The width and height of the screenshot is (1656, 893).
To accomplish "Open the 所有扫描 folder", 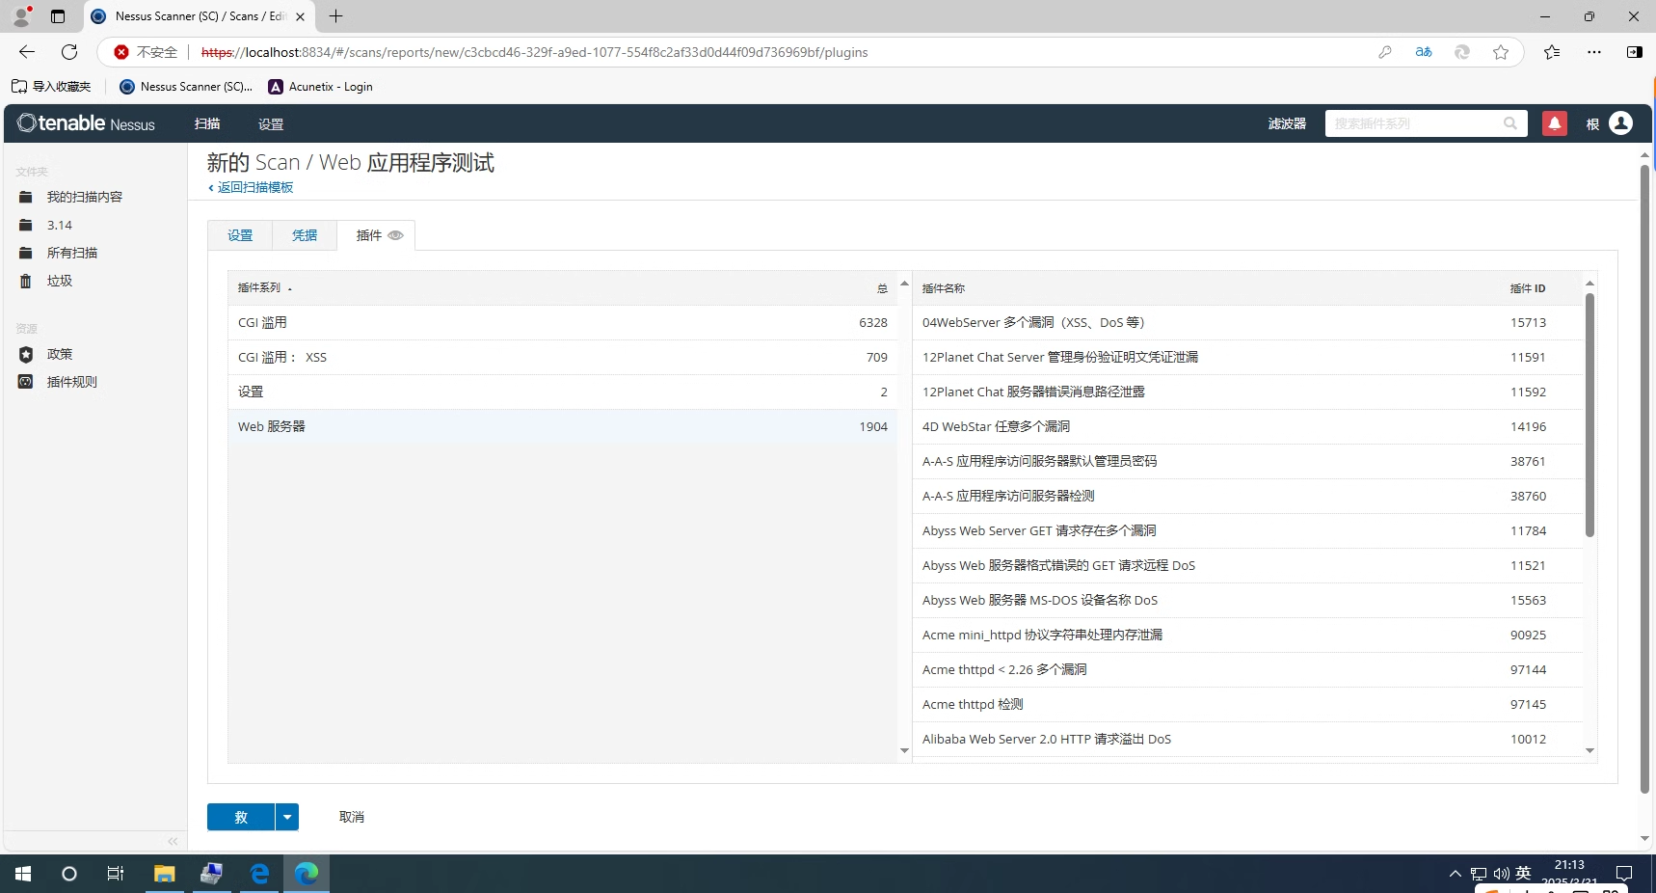I will 72,253.
